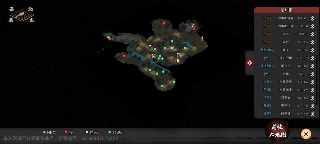Select the 钓鱼 entry name
The image size is (320, 144).
pyautogui.click(x=286, y=74)
